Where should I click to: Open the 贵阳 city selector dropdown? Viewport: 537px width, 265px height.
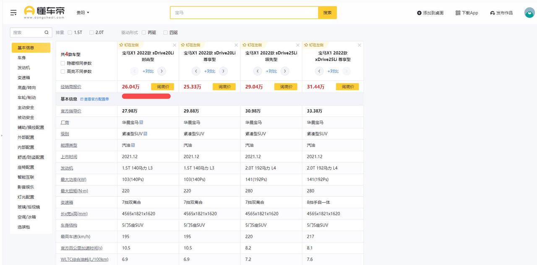(x=83, y=13)
